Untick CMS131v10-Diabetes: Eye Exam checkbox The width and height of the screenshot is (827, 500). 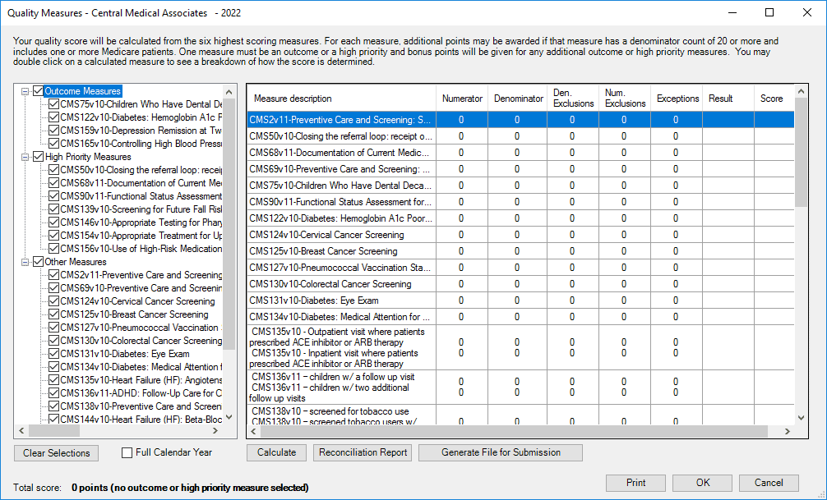[x=53, y=354]
